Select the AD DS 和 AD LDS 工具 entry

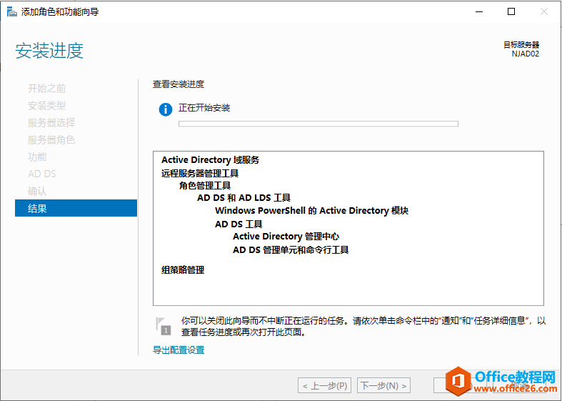coord(244,198)
